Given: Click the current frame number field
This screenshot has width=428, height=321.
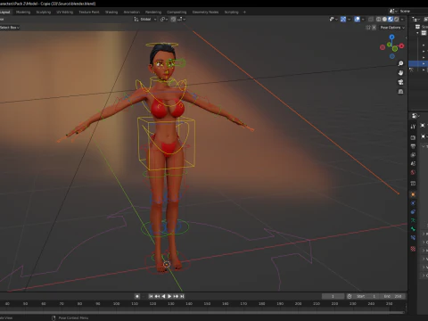Looking at the screenshot, I should (x=333, y=296).
